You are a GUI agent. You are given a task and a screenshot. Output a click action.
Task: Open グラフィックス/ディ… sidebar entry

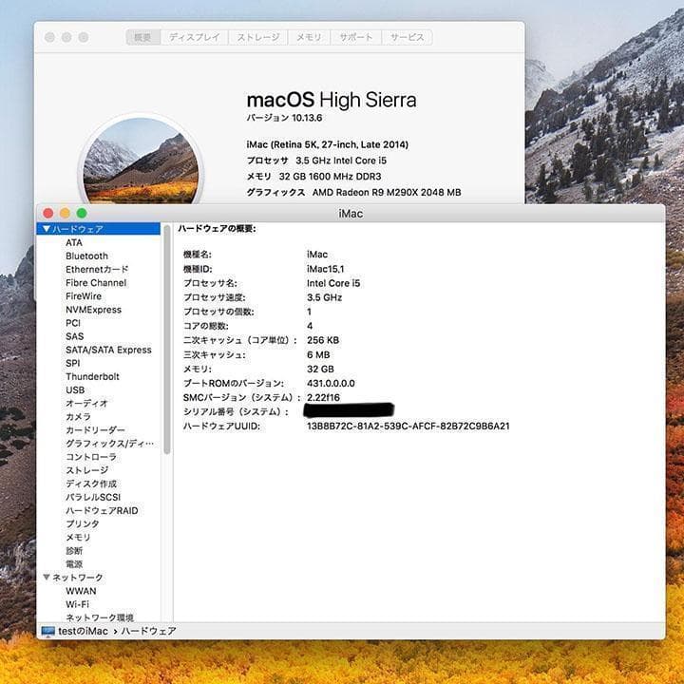point(109,444)
